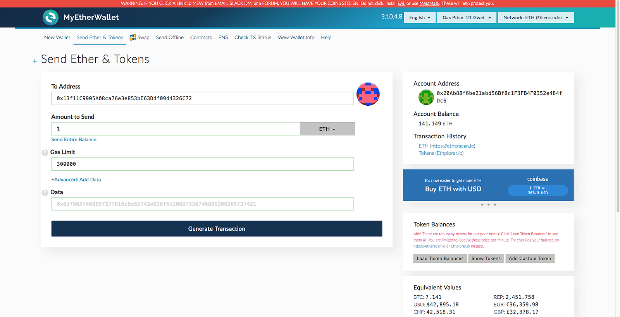Switch to the Swap tab
The height and width of the screenshot is (317, 620).
tap(139, 38)
